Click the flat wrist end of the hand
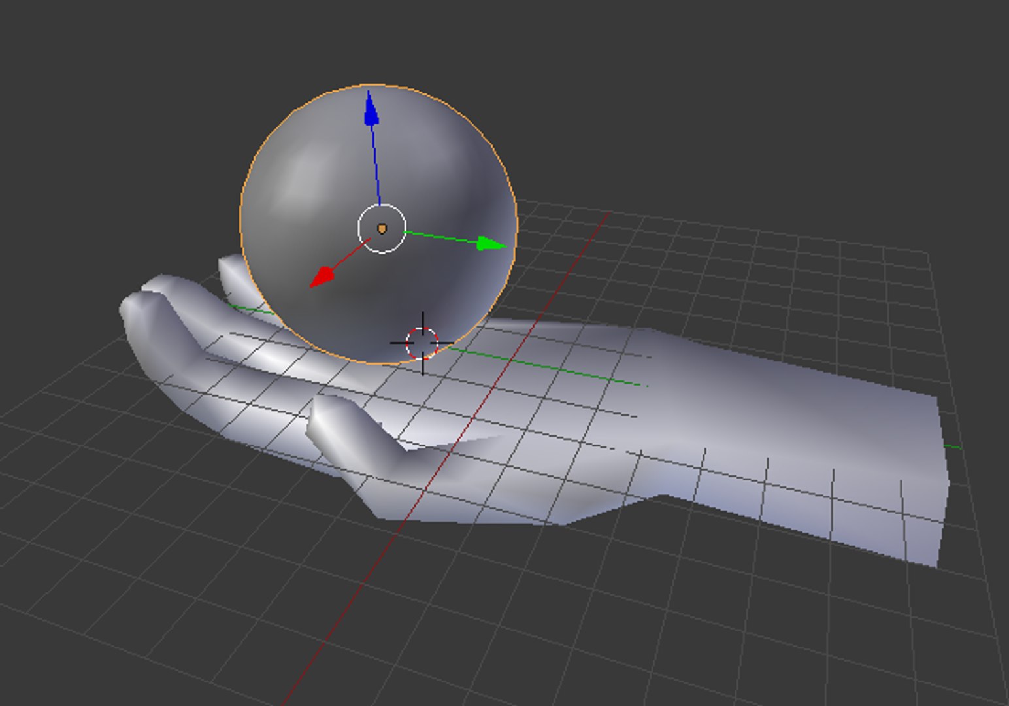Image resolution: width=1009 pixels, height=706 pixels. 941,480
